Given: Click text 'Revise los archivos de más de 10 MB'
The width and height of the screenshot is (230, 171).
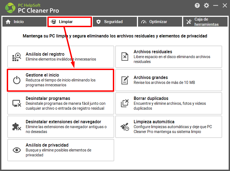Looking at the screenshot, I should (x=164, y=83).
